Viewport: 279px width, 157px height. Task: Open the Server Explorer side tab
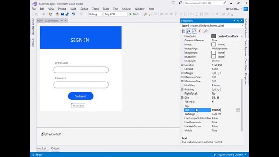click(x=33, y=27)
